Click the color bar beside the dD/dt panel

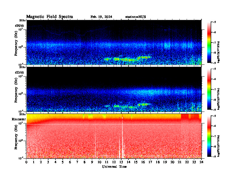pos(209,89)
